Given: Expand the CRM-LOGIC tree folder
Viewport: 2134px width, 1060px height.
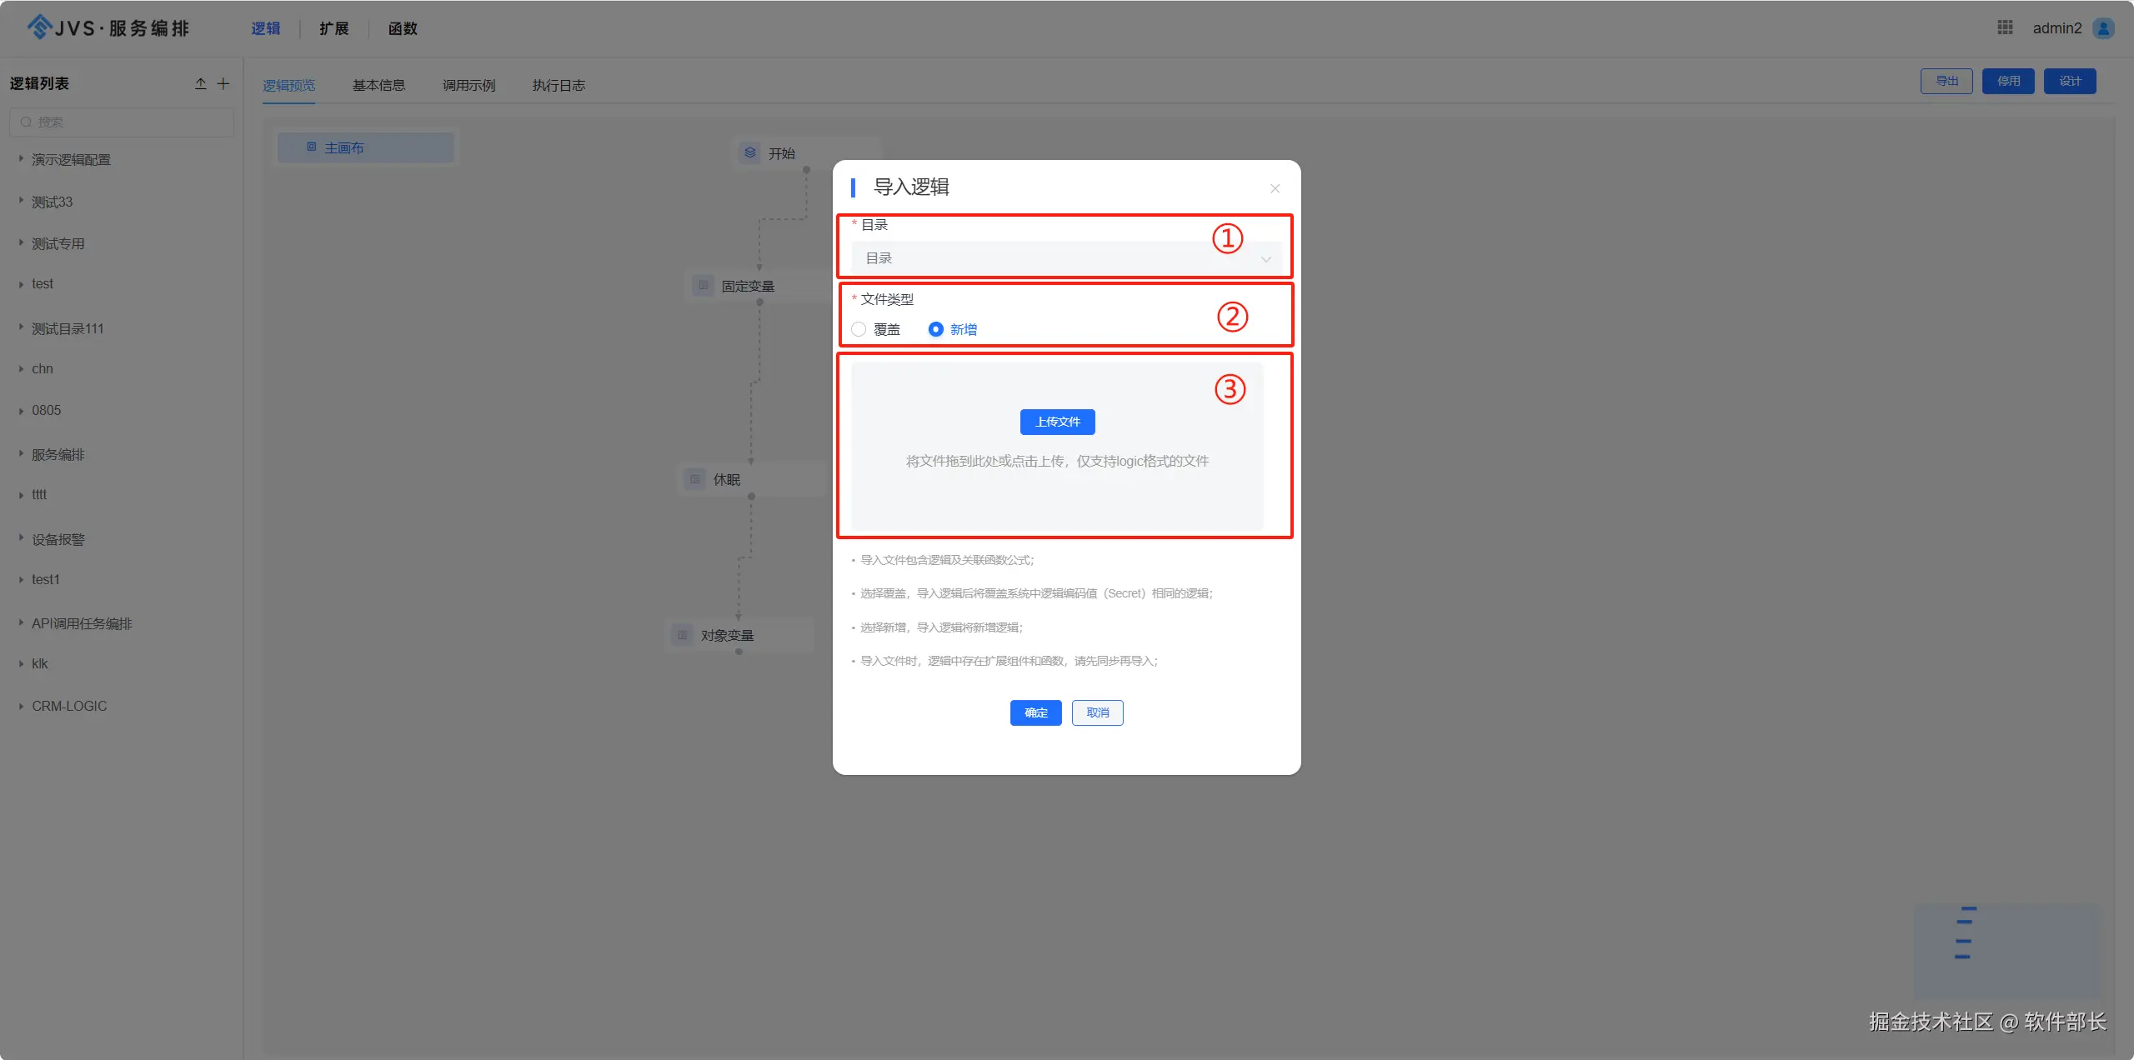Looking at the screenshot, I should [x=21, y=706].
